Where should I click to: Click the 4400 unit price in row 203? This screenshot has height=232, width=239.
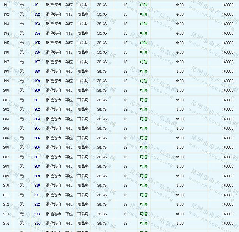coord(180,119)
